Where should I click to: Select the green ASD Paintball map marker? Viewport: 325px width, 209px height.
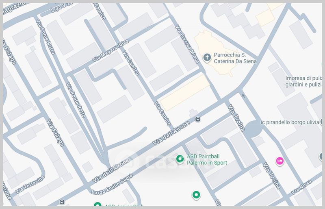click(x=180, y=159)
